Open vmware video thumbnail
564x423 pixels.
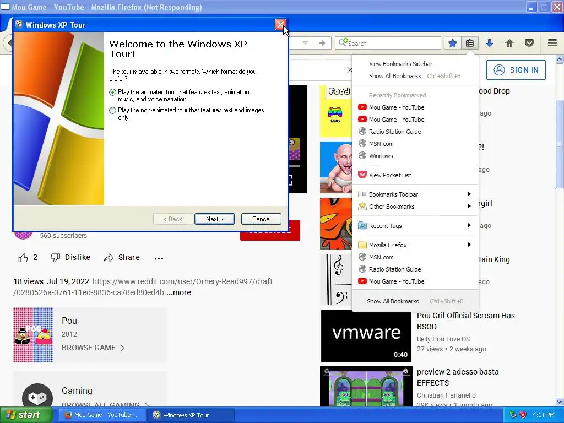coord(366,335)
